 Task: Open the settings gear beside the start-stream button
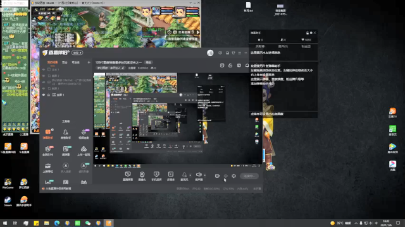234,176
